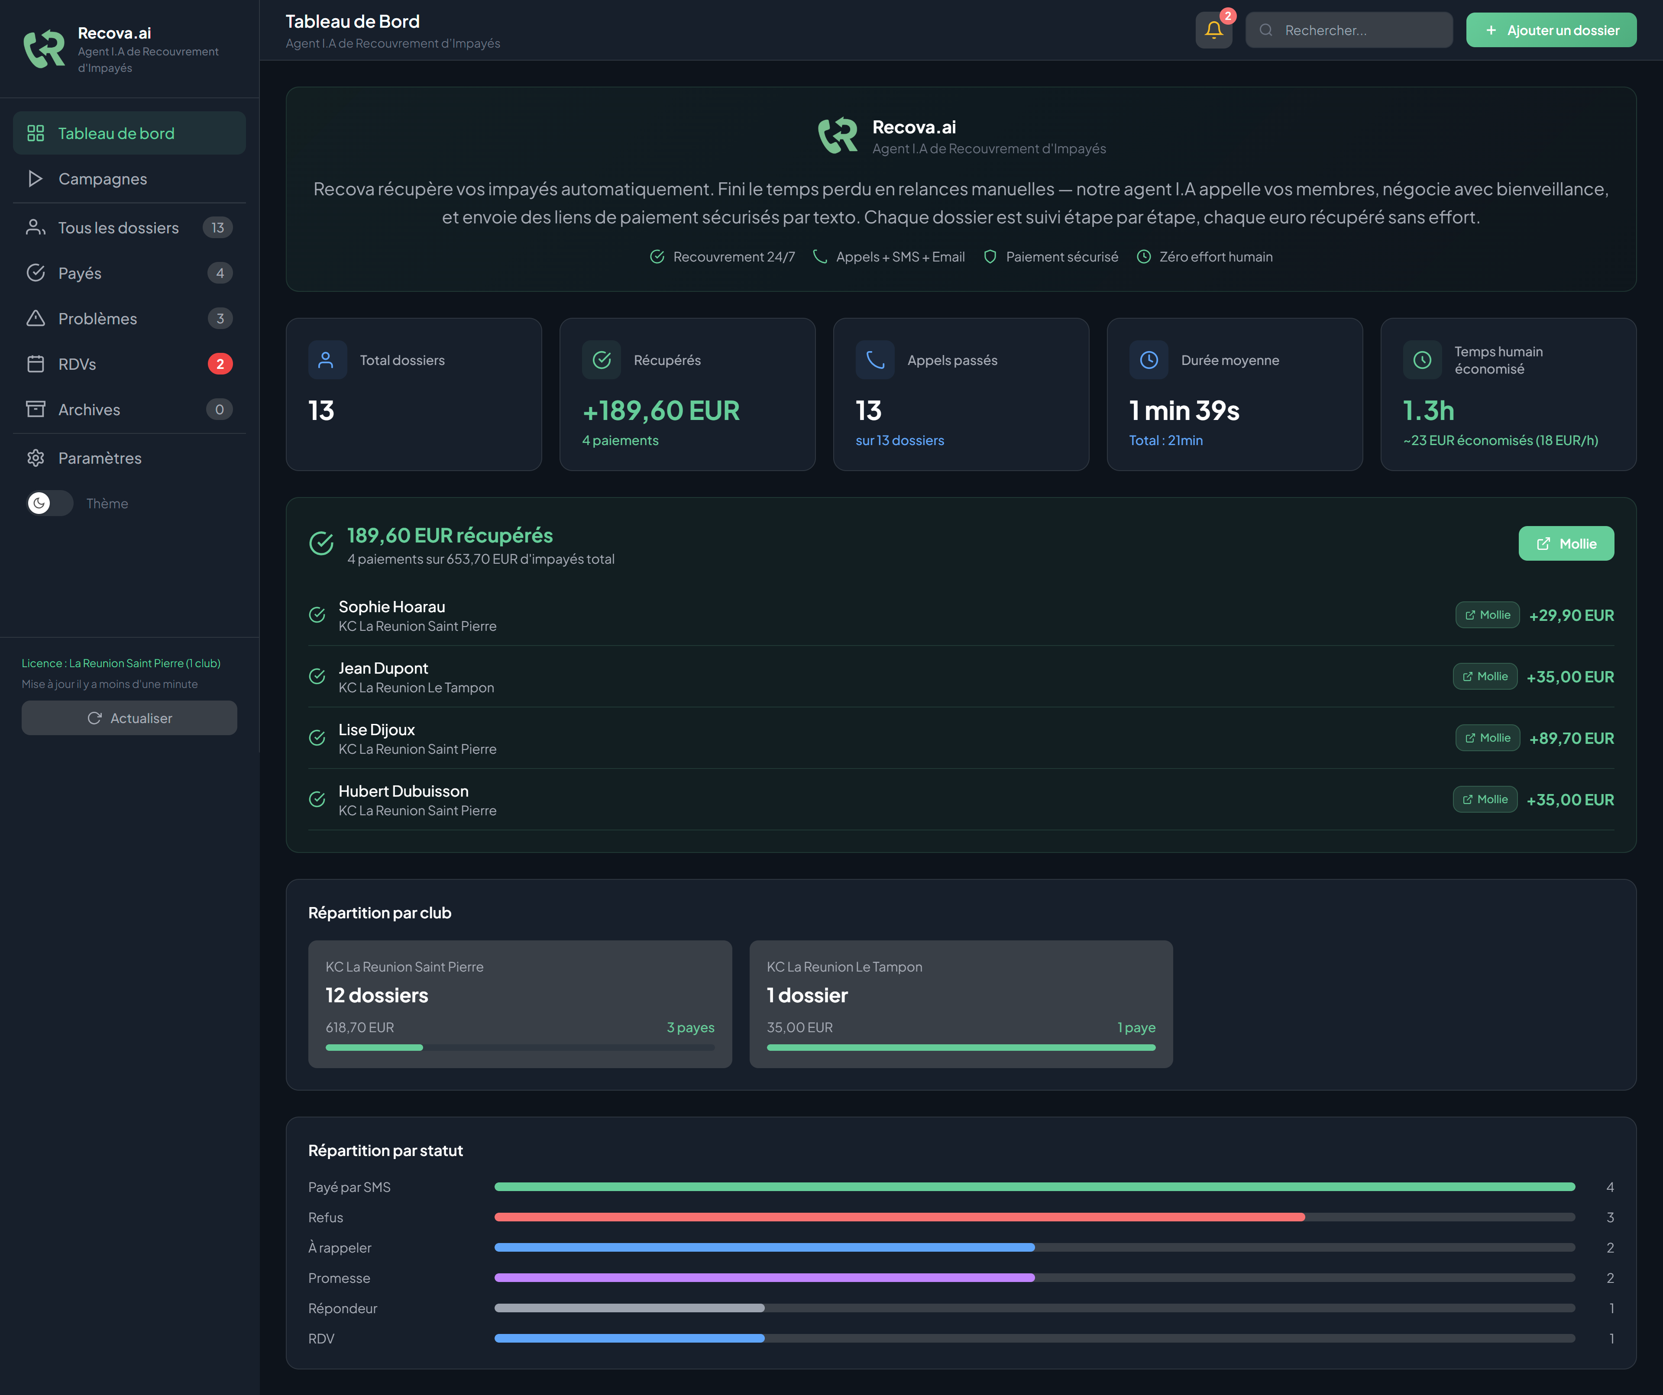Click the 13 badge on Tous les dossiers
Image resolution: width=1663 pixels, height=1395 pixels.
(x=218, y=227)
